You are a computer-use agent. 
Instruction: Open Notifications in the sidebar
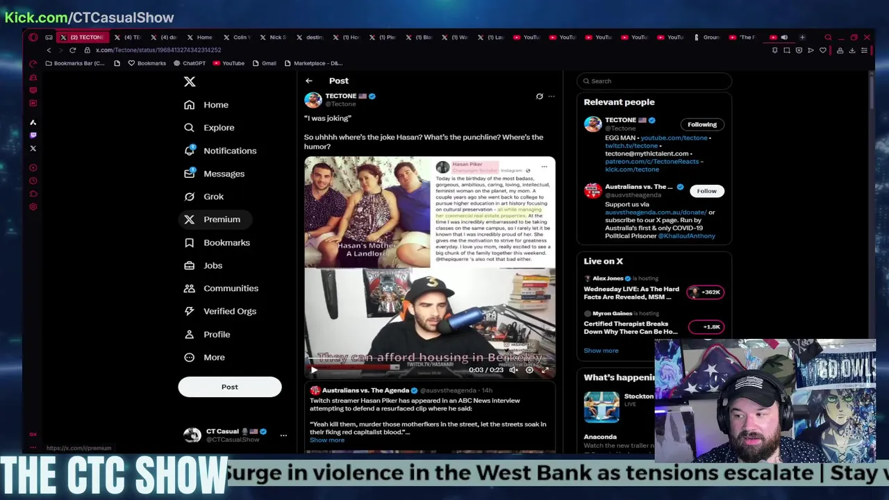(x=220, y=151)
